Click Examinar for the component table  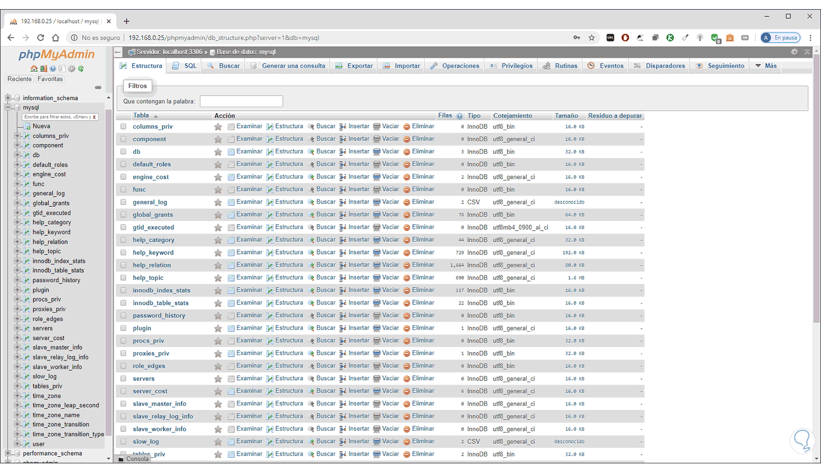(245, 139)
